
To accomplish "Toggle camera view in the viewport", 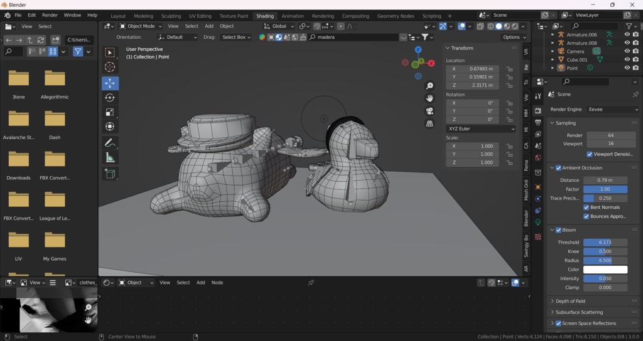I will [430, 111].
